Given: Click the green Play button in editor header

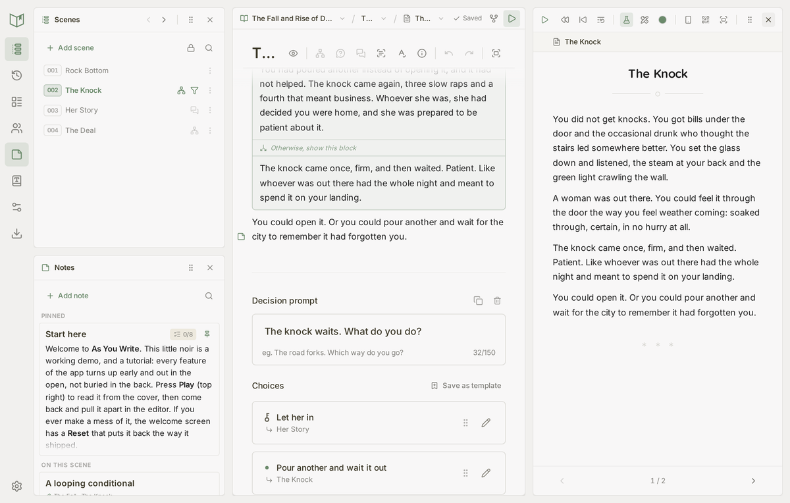Looking at the screenshot, I should tap(512, 18).
